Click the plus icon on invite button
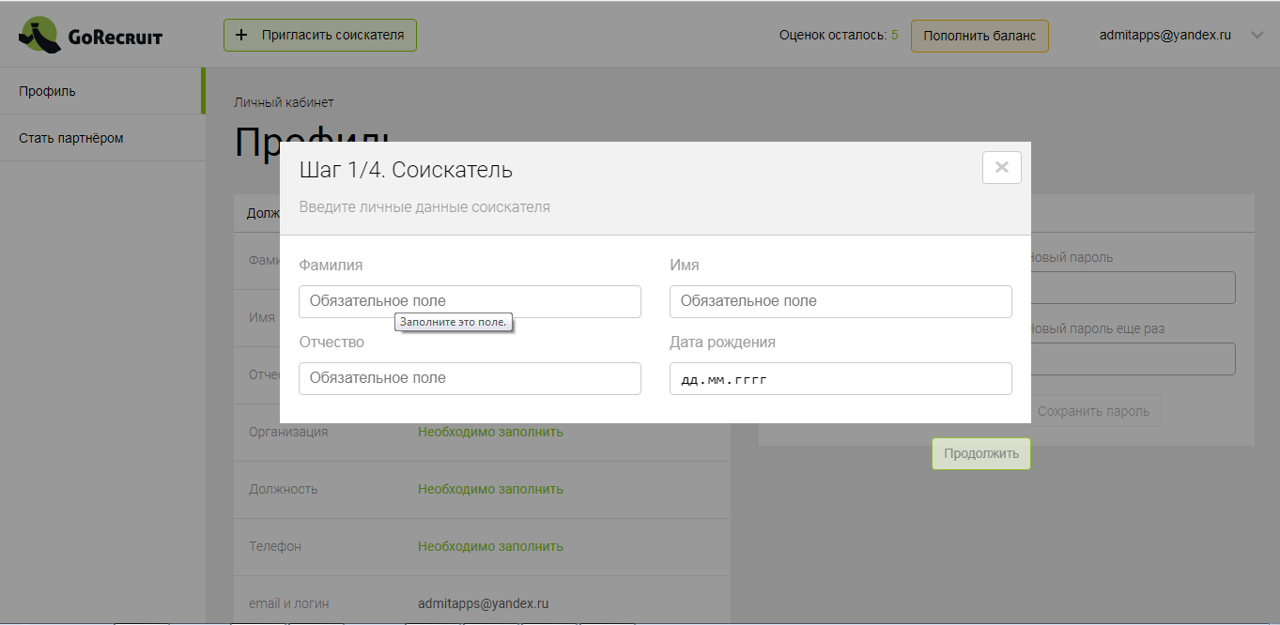The height and width of the screenshot is (625, 1280). click(x=242, y=34)
